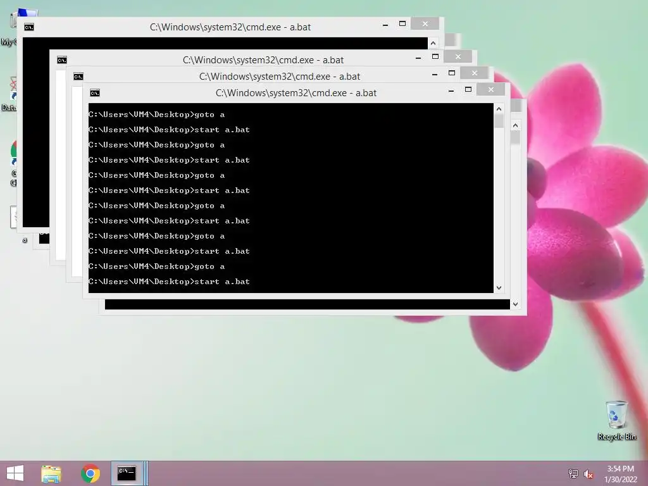Click scroll-down arrow in front cmd window
Screen dimensions: 648x486
coord(499,288)
